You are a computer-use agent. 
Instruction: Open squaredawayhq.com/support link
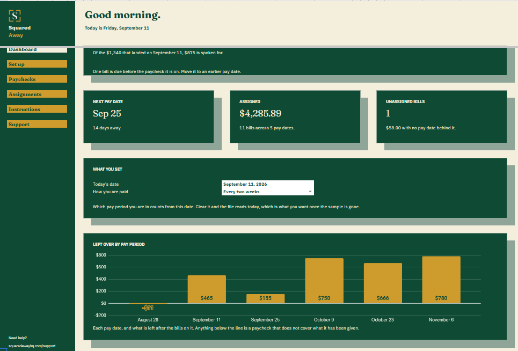(x=32, y=346)
